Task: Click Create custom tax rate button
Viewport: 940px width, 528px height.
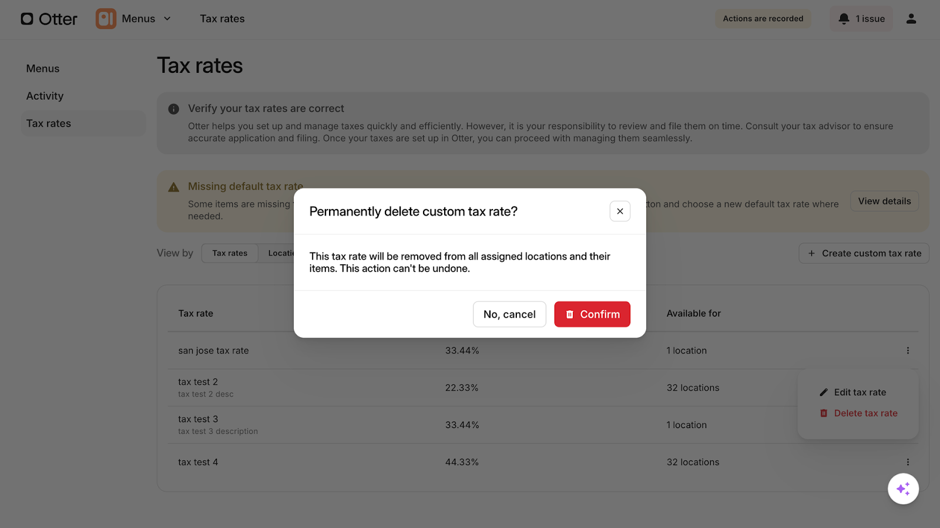Action: point(864,253)
